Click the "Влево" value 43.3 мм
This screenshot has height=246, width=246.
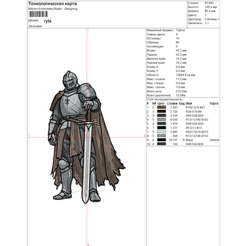[181, 50]
